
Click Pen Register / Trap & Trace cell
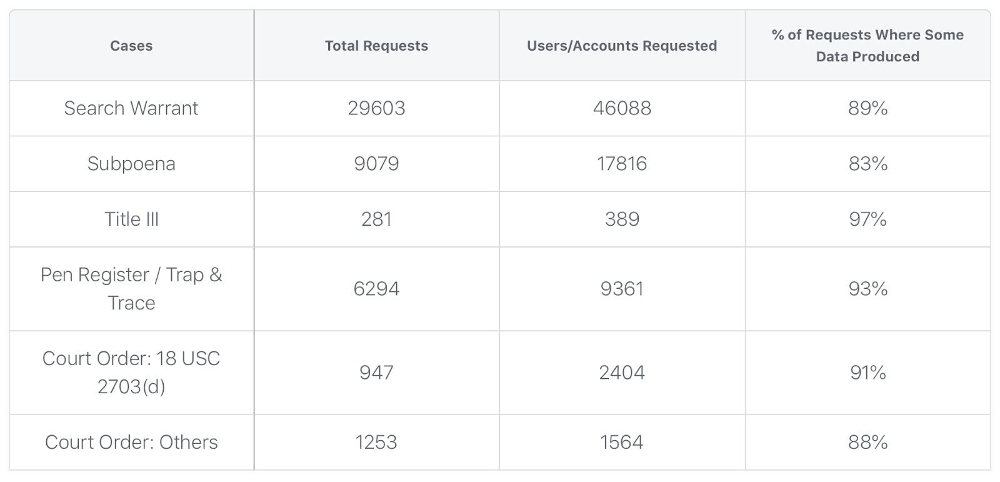(131, 289)
